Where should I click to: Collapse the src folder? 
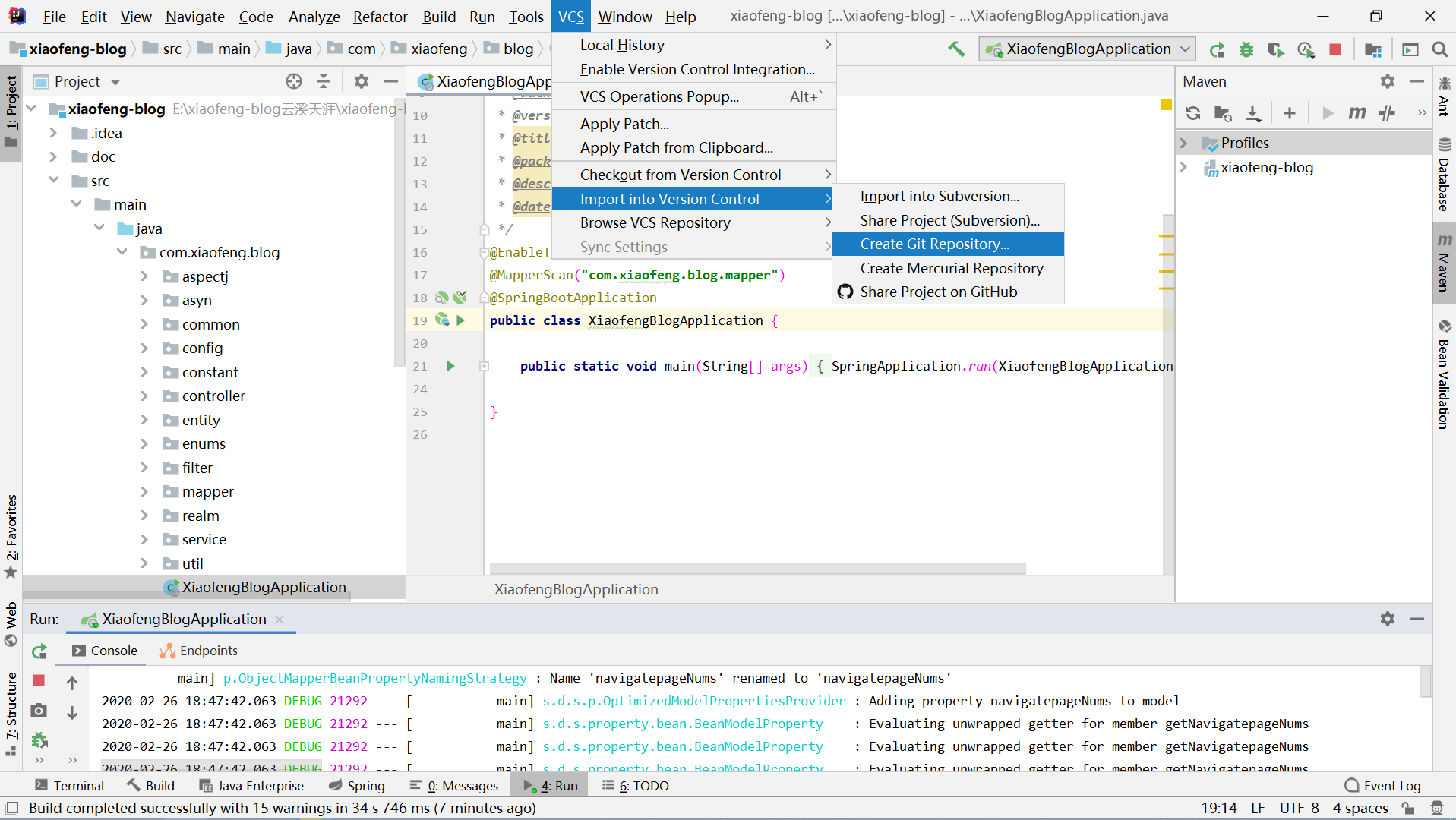click(53, 180)
